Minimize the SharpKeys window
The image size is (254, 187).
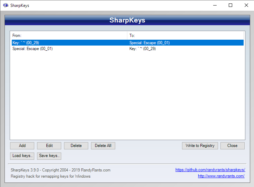[x=215, y=5]
